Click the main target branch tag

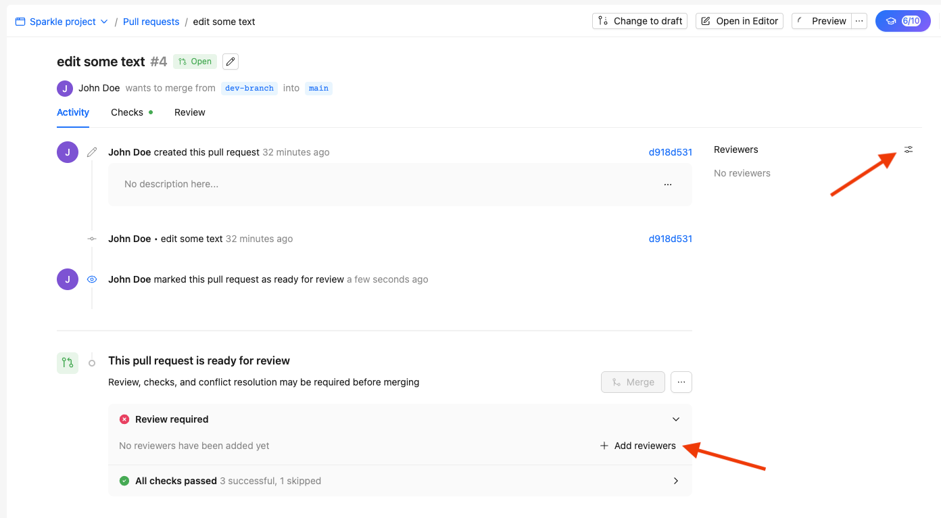pyautogui.click(x=318, y=88)
